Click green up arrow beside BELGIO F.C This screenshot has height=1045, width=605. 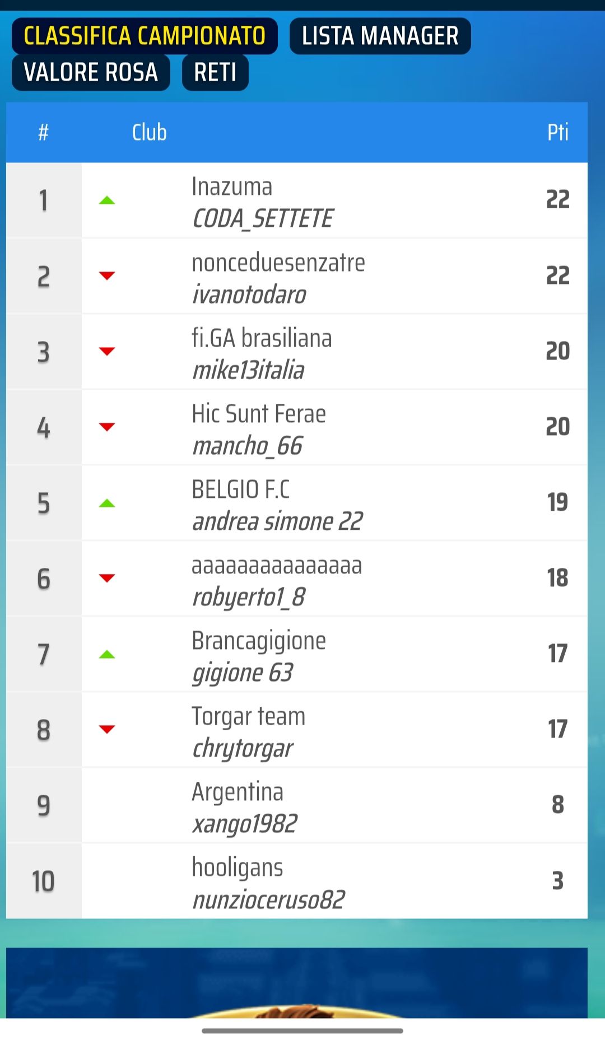106,503
